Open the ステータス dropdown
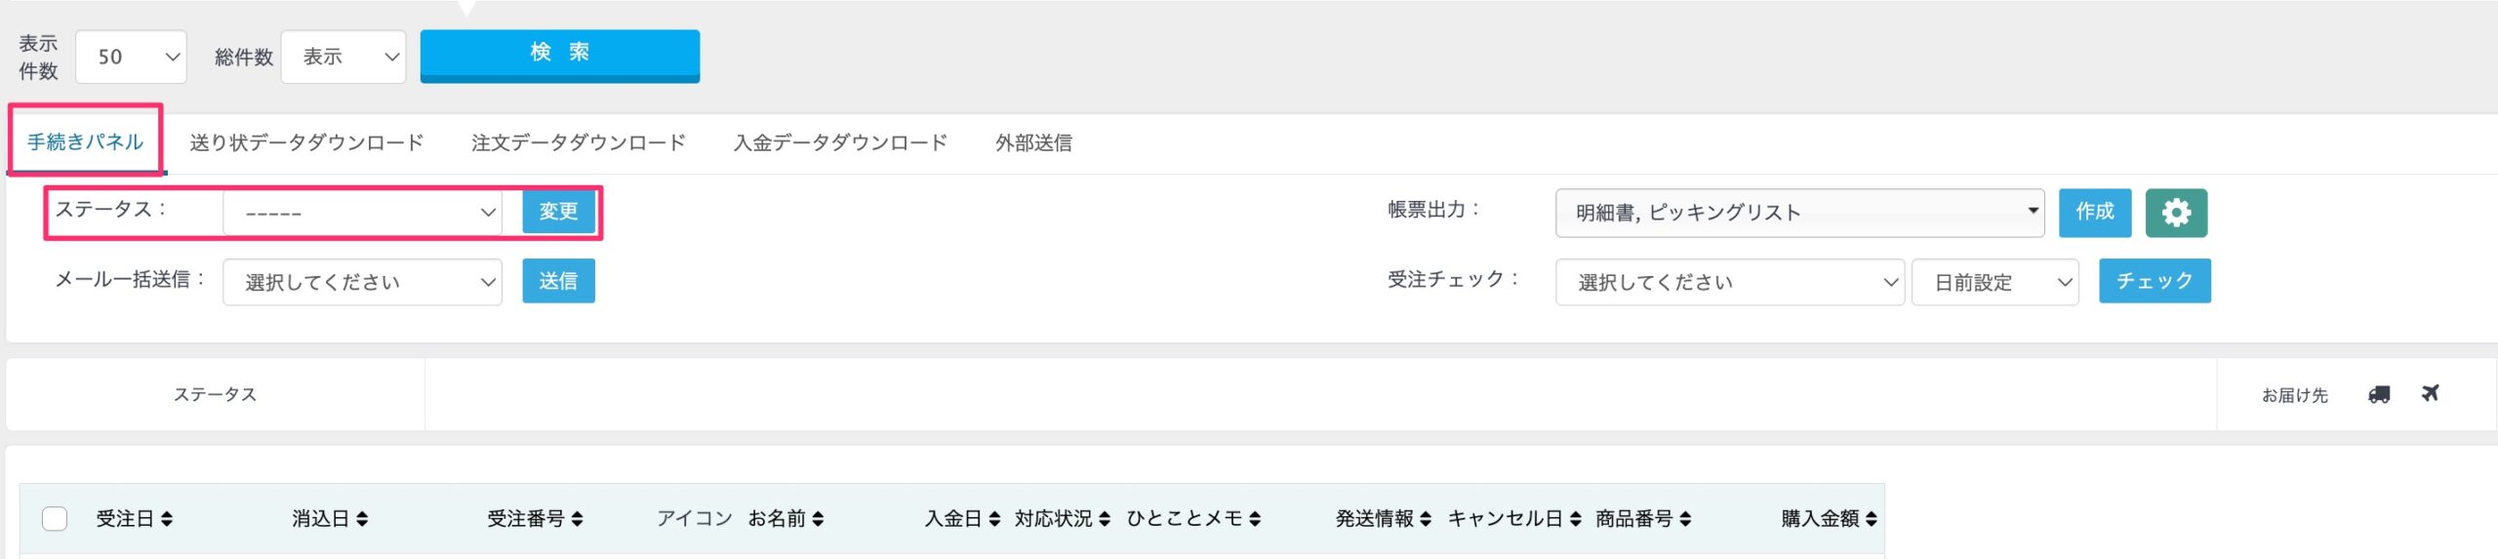Viewport: 2498px width, 559px height. tap(362, 212)
